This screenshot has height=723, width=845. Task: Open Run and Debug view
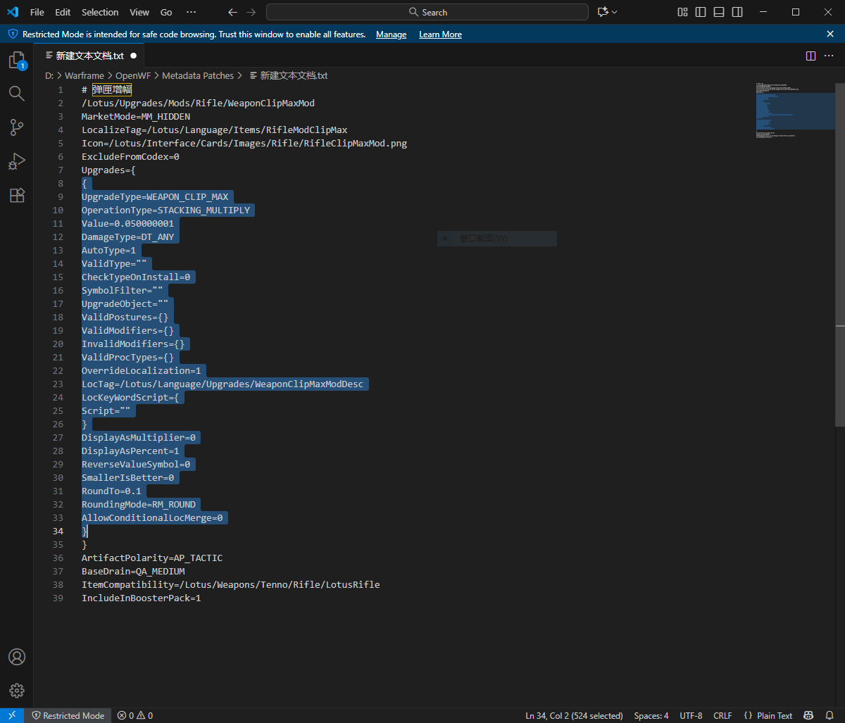click(x=16, y=161)
